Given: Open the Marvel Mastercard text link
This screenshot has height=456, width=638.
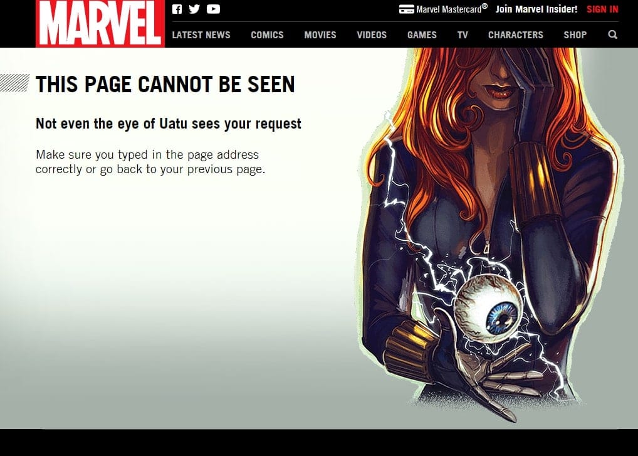Looking at the screenshot, I should click(451, 9).
